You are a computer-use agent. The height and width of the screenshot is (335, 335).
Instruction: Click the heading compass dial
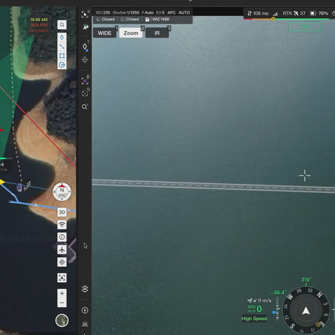click(306, 310)
